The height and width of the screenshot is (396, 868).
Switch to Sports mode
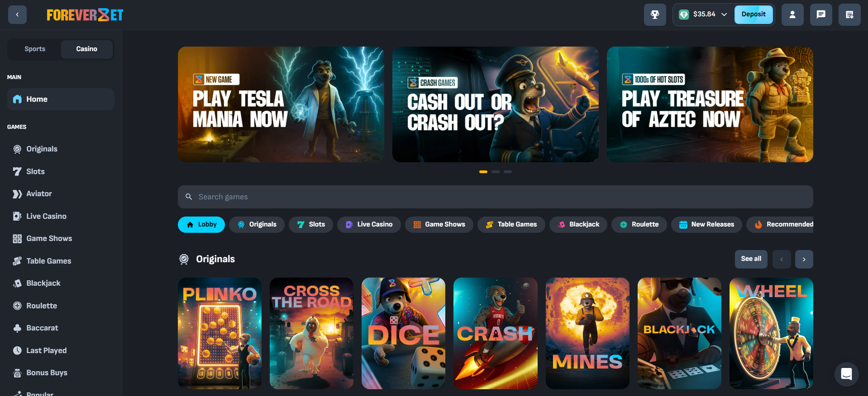[35, 49]
